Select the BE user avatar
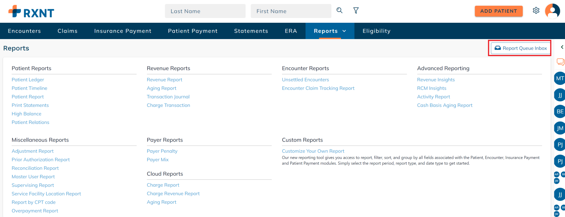 [560, 111]
